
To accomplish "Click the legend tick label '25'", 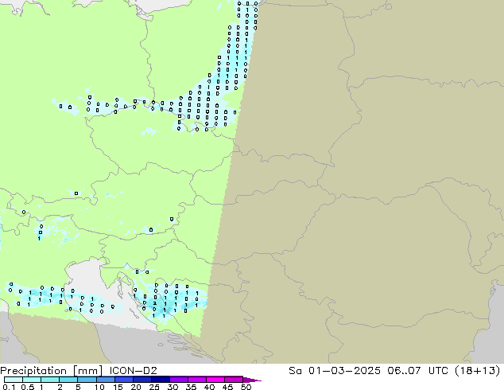I will tap(154, 387).
